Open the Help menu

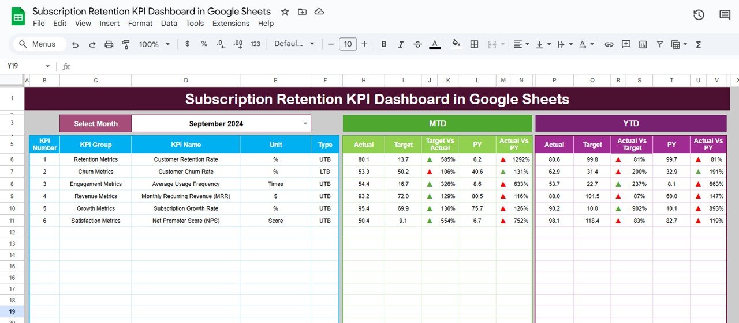pos(266,24)
